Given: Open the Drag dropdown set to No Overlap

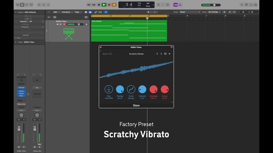Looking at the screenshot, I should [x=214, y=12].
